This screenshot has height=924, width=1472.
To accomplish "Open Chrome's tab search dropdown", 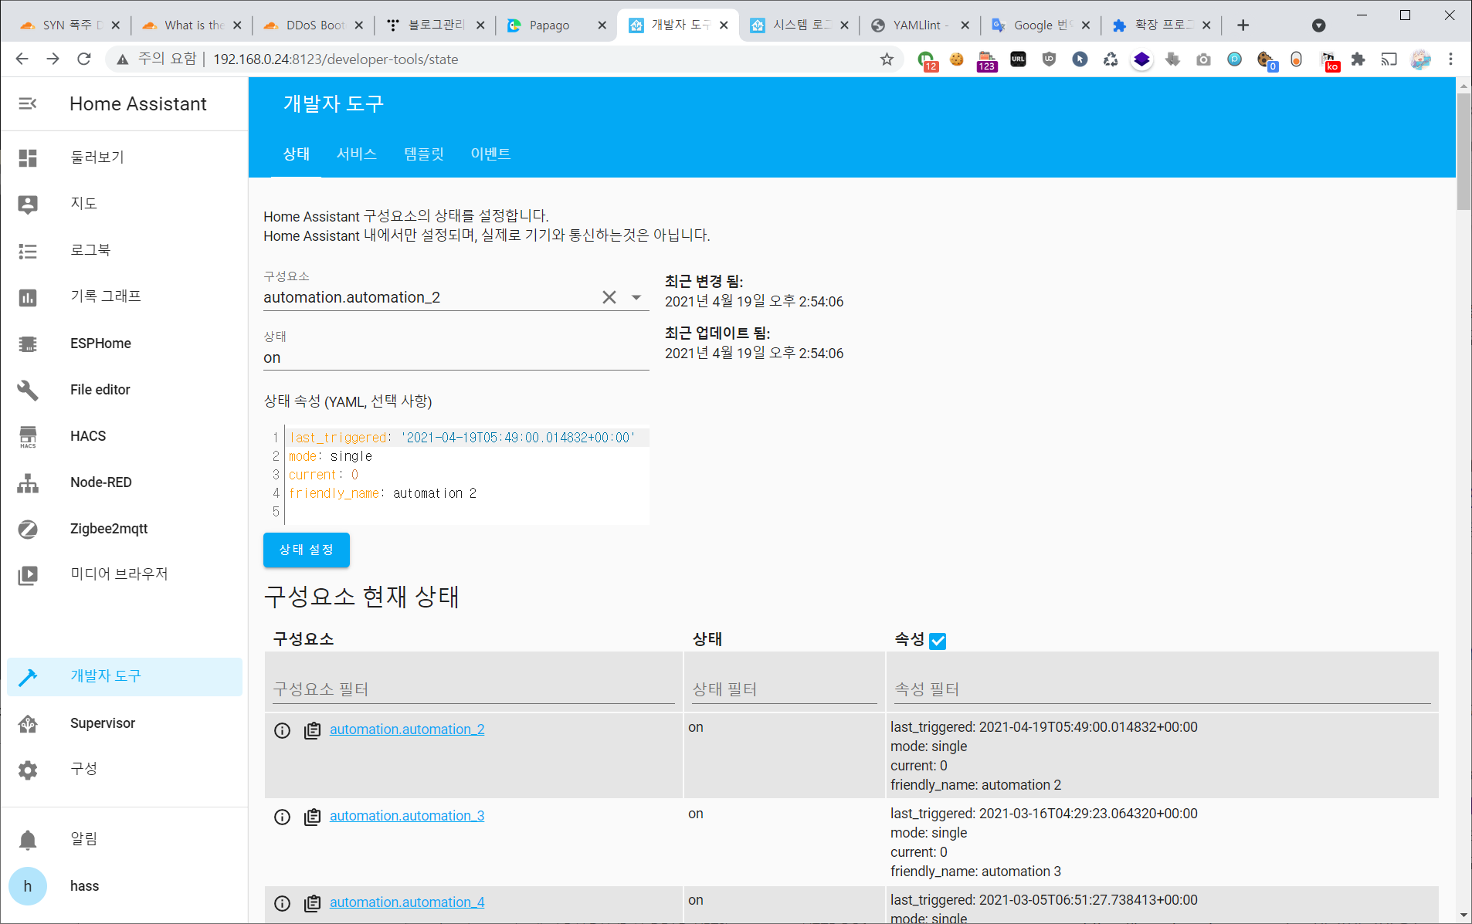I will point(1318,25).
